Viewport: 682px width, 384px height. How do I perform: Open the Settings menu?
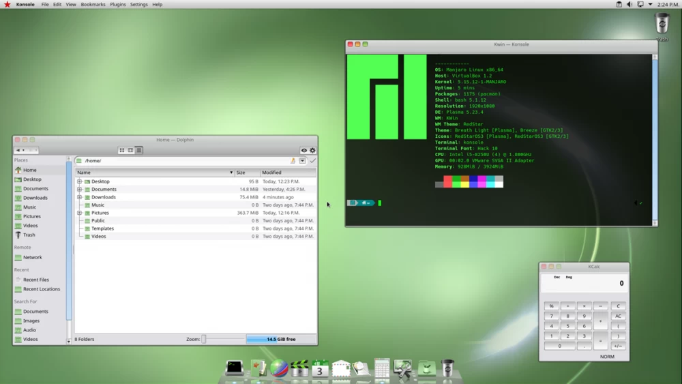pyautogui.click(x=138, y=4)
